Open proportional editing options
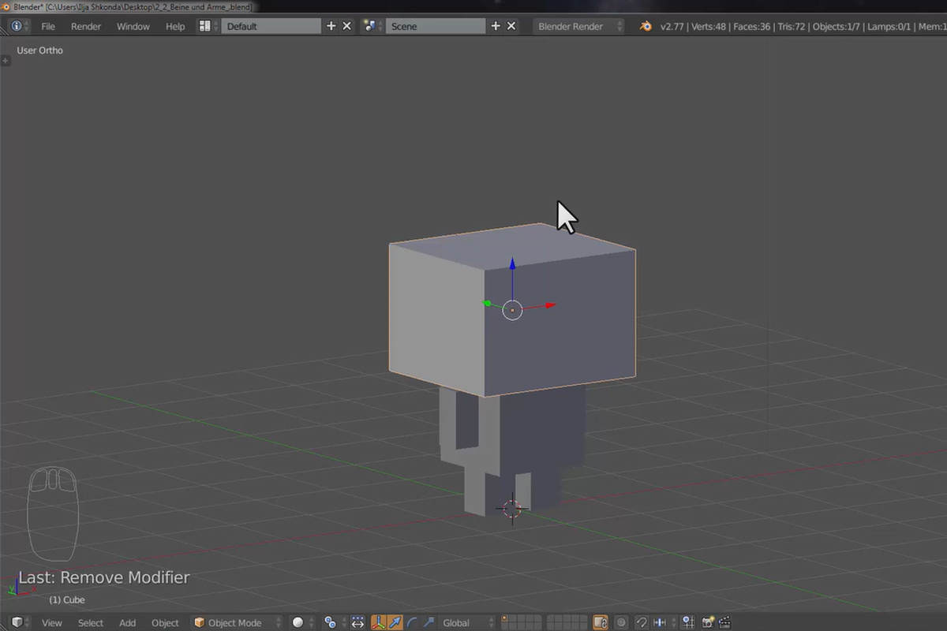The image size is (947, 631). [x=622, y=622]
